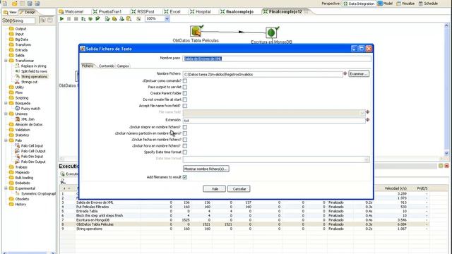Open the Schedule perspective
Screen dimensions: 452x254
pyautogui.click(x=429, y=4)
